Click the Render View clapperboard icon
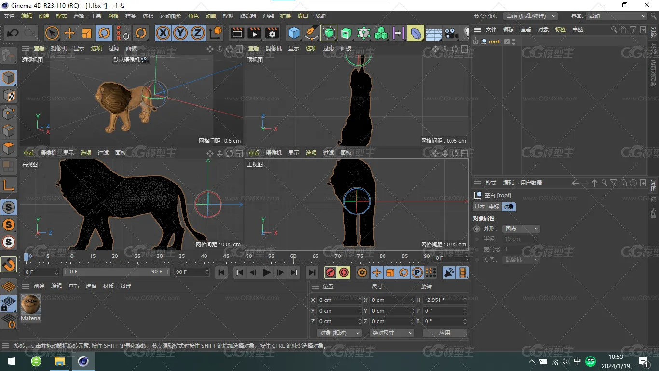Screen dimensions: 659x371 coord(237,33)
